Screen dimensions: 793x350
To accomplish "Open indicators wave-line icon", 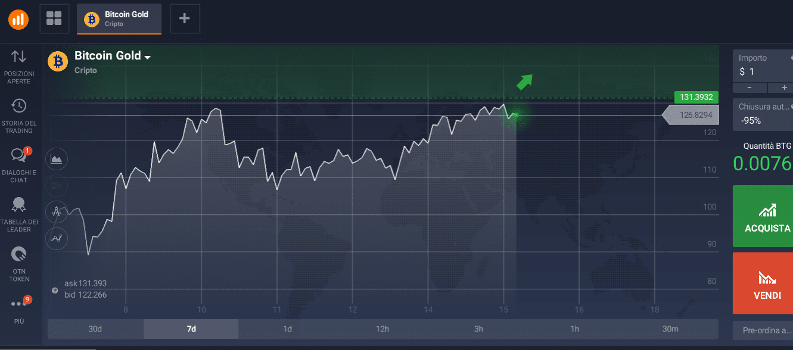I will (x=57, y=238).
